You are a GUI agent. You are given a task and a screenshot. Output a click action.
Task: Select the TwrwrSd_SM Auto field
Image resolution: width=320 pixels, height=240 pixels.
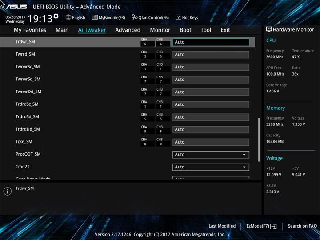(211, 80)
